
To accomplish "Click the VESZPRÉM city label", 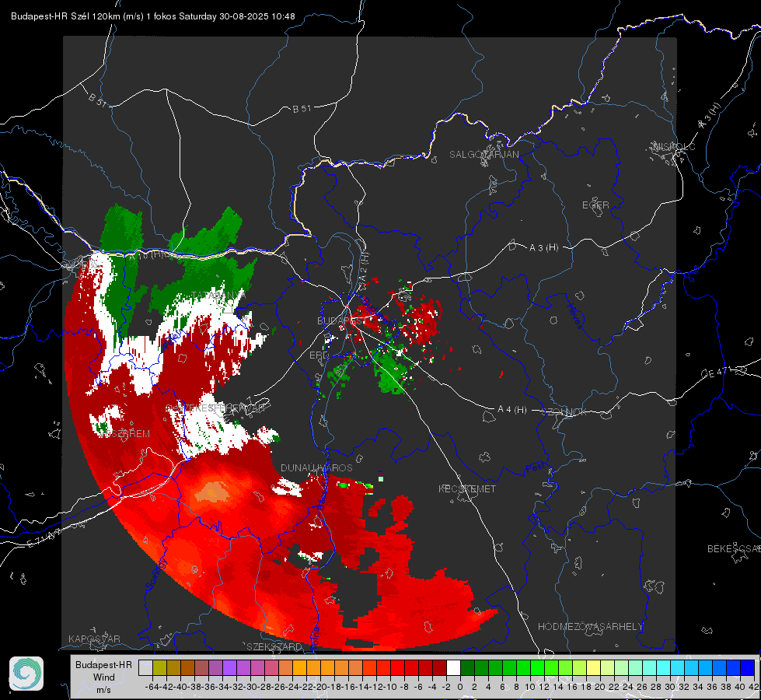I will coord(124,433).
